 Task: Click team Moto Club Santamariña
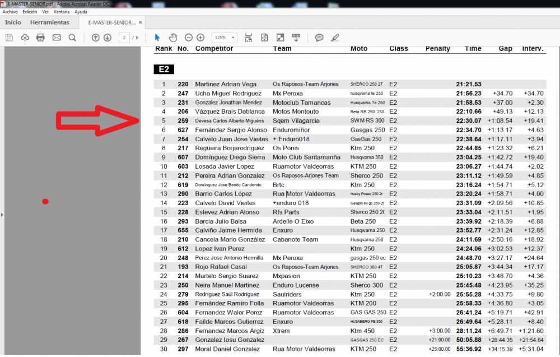click(306, 157)
